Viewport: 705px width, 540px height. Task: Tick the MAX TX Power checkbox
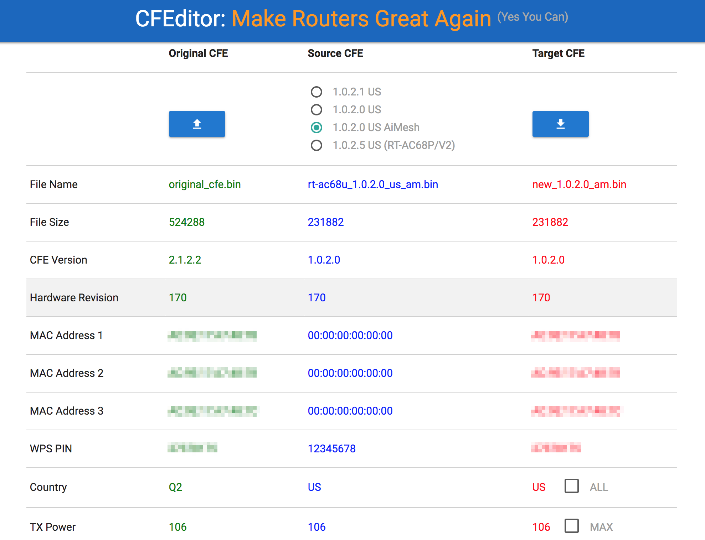pos(571,526)
